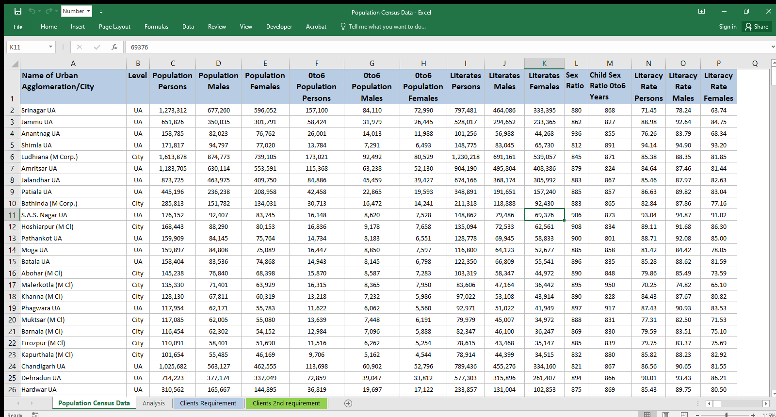Switch to Page Break Preview view
This screenshot has height=417, width=776.
[x=684, y=415]
